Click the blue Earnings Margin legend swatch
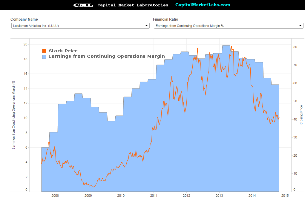This screenshot has width=305, height=203. [44, 57]
